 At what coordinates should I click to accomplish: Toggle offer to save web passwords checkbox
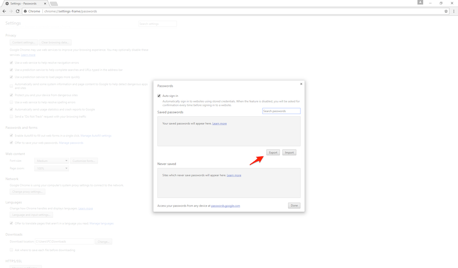pyautogui.click(x=11, y=143)
